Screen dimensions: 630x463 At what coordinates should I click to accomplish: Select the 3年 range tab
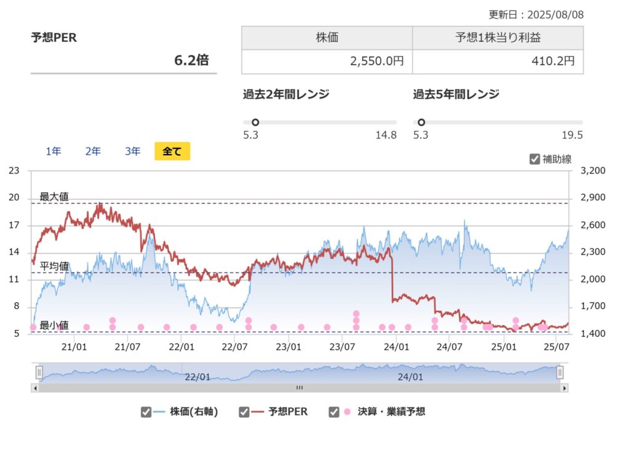(133, 151)
